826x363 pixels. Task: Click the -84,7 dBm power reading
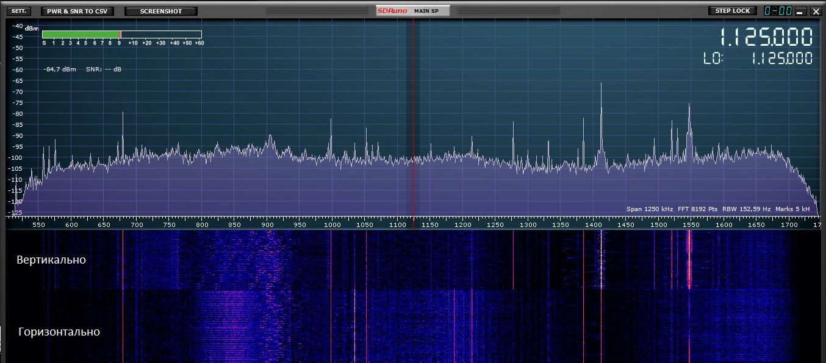point(60,70)
